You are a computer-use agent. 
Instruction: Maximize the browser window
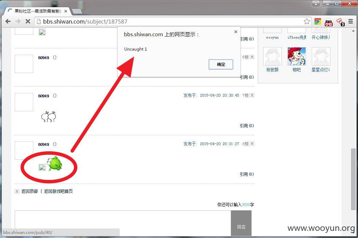point(337,3)
